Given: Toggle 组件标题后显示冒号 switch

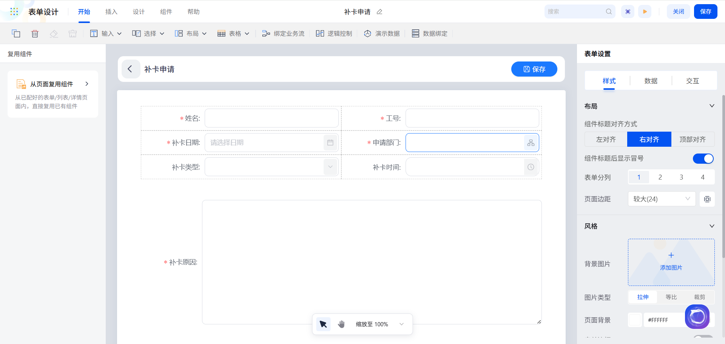Looking at the screenshot, I should (x=703, y=158).
